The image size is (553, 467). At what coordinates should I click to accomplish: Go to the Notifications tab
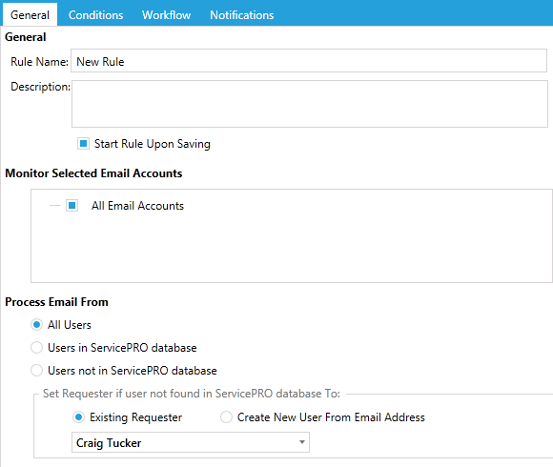[241, 15]
